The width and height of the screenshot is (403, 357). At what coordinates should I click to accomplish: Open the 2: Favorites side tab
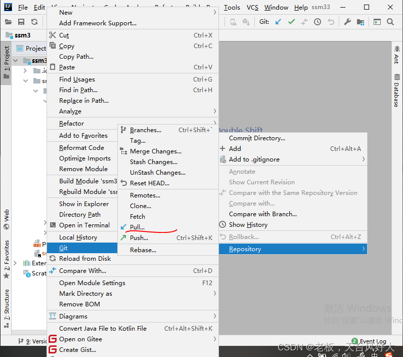pos(6,259)
